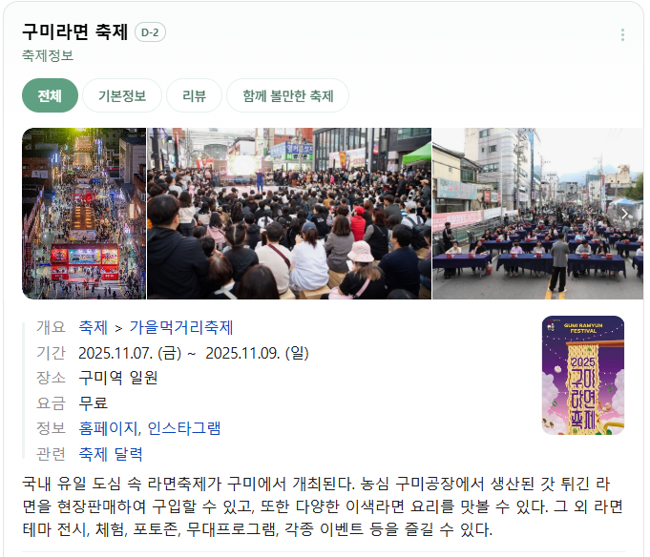650x557 pixels.
Task: Click the 축제 category link
Action: pyautogui.click(x=94, y=327)
